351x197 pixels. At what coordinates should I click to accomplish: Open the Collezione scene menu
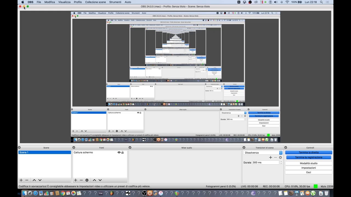click(95, 2)
